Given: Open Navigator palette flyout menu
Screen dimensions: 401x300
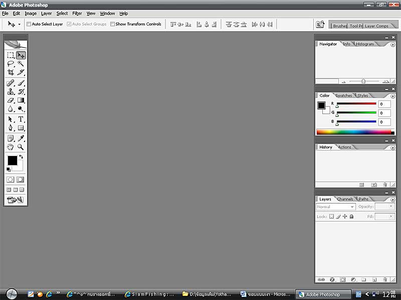Looking at the screenshot, I should coord(392,44).
